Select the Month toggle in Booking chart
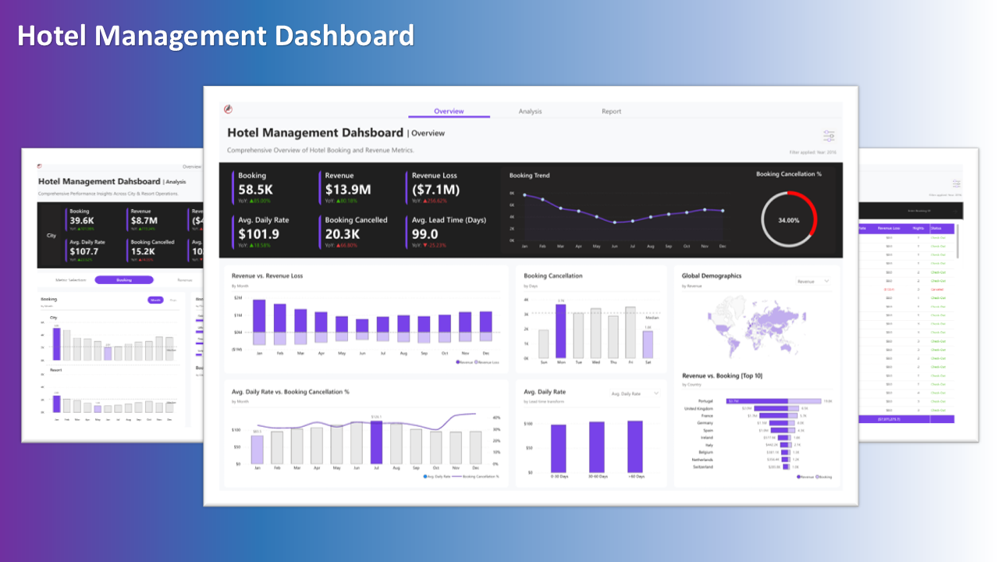The height and width of the screenshot is (562, 999). 155,300
